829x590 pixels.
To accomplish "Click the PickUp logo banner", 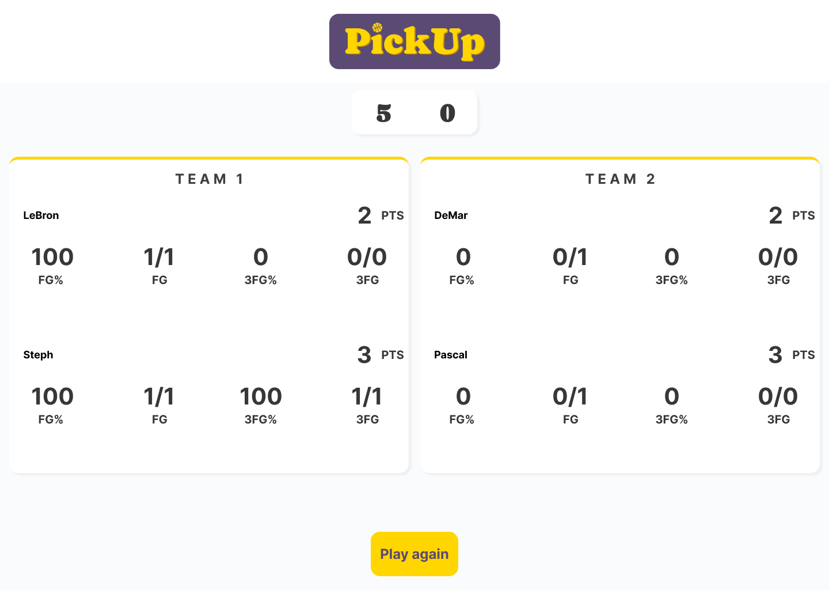I will click(x=414, y=41).
